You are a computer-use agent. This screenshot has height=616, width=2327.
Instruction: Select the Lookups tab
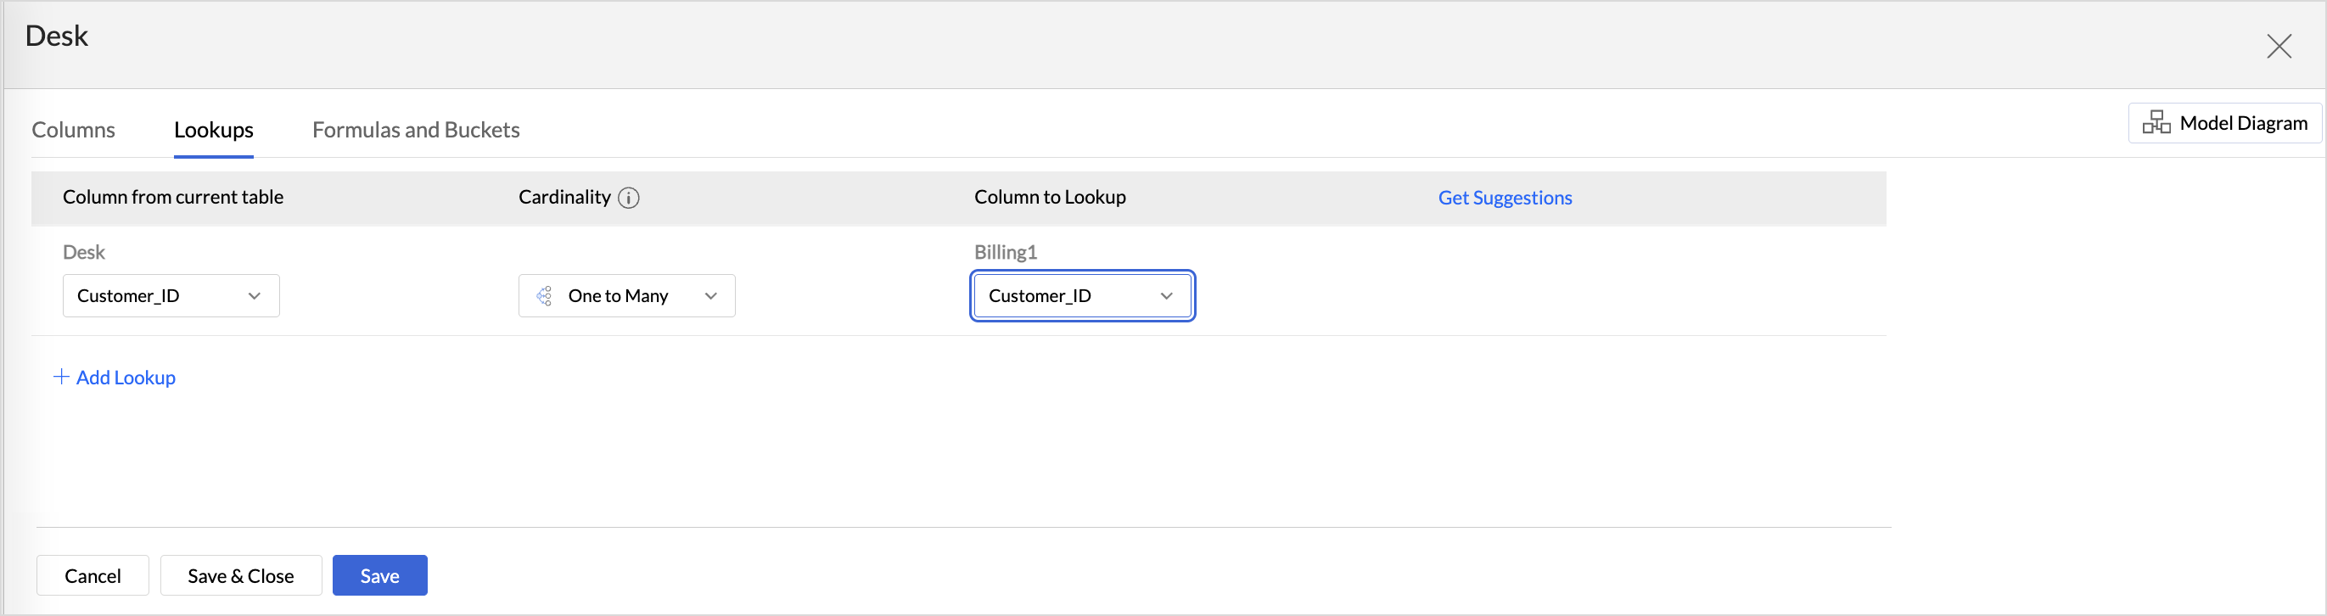(213, 130)
